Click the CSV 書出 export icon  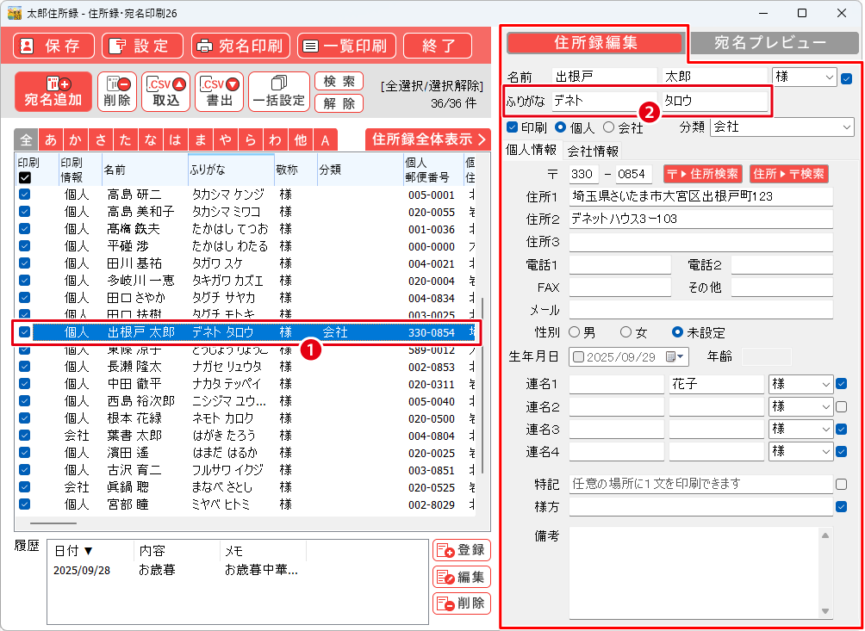click(x=219, y=91)
